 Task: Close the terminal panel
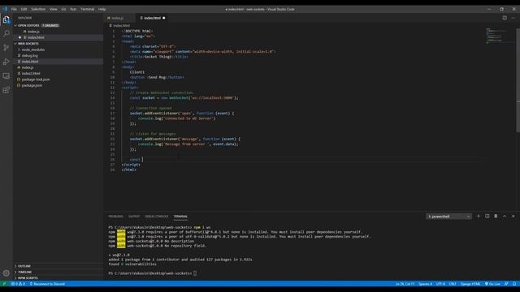tap(513, 217)
